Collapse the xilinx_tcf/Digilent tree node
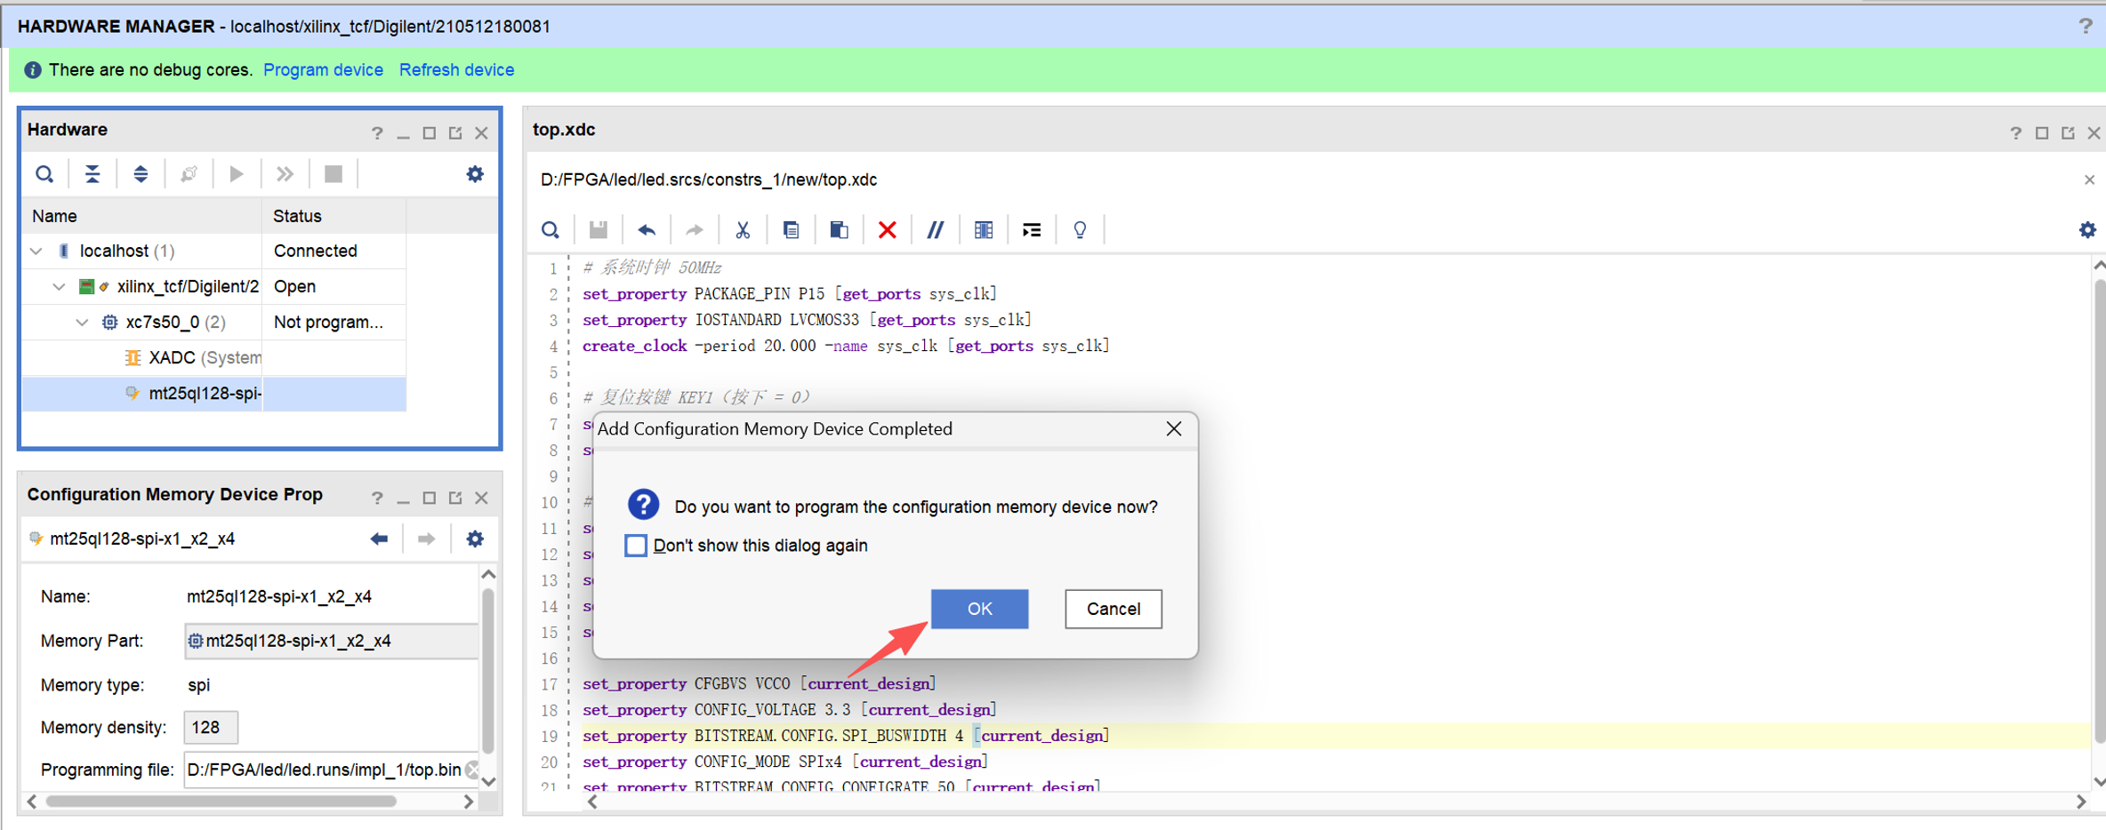 pos(59,287)
